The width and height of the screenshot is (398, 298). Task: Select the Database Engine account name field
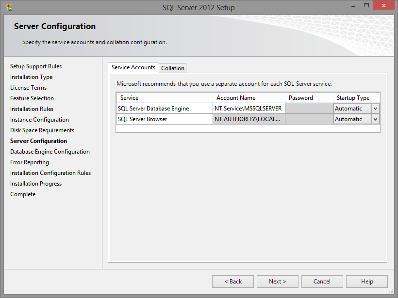click(x=249, y=109)
